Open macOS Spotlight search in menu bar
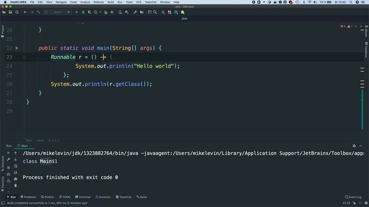Viewport: 369px width, 207px height. pyautogui.click(x=351, y=2)
